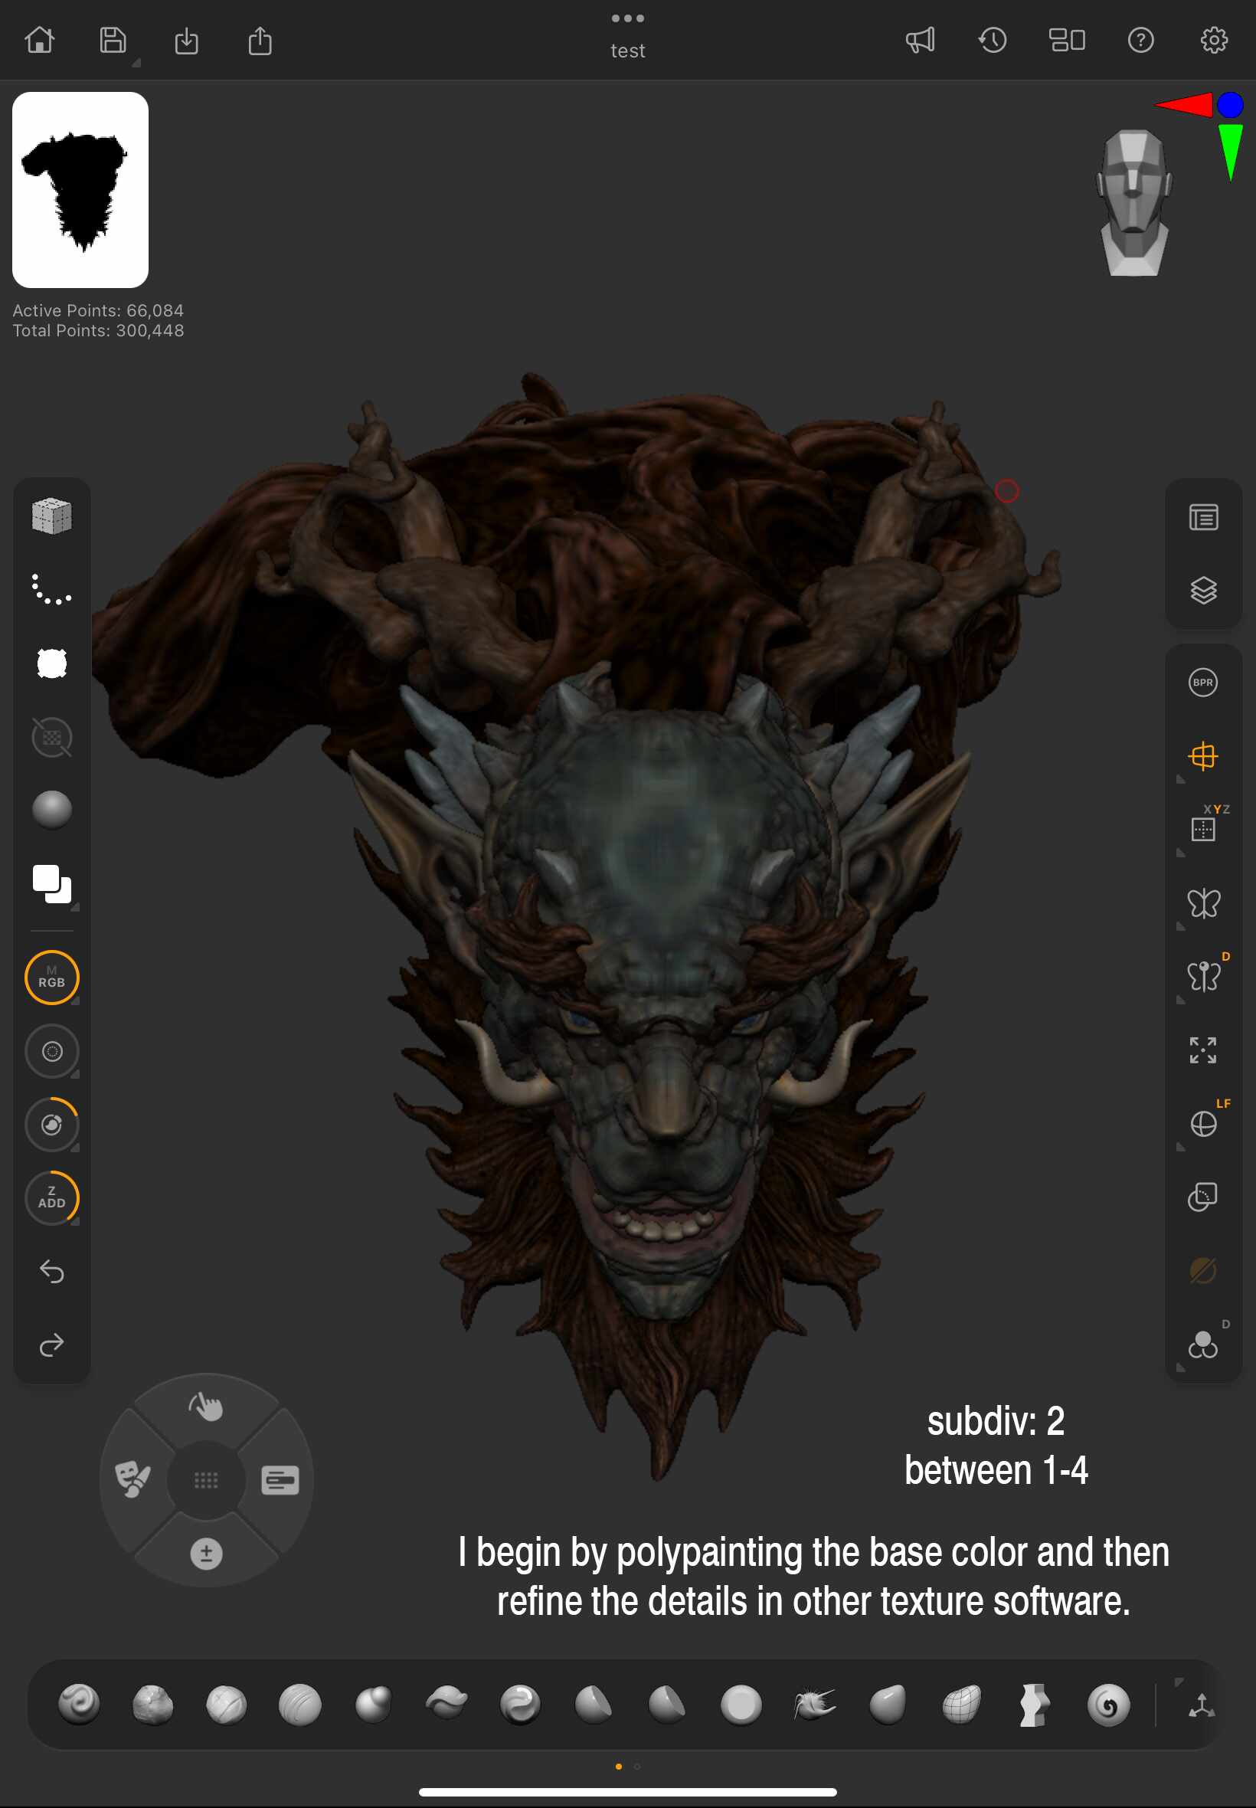The height and width of the screenshot is (1808, 1256).
Task: Open the quick menu hand gesture segment
Action: 206,1406
